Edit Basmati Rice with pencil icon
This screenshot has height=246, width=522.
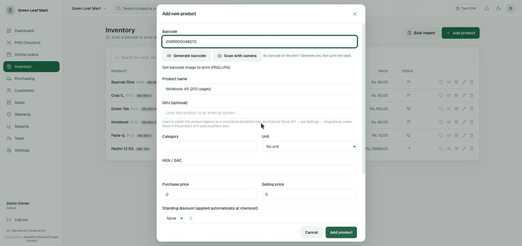[x=464, y=82]
